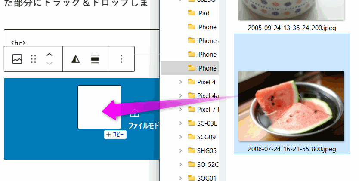Viewport: 359px width, 181px height.
Task: Expand the SCG09 folder chevron
Action: (181, 137)
